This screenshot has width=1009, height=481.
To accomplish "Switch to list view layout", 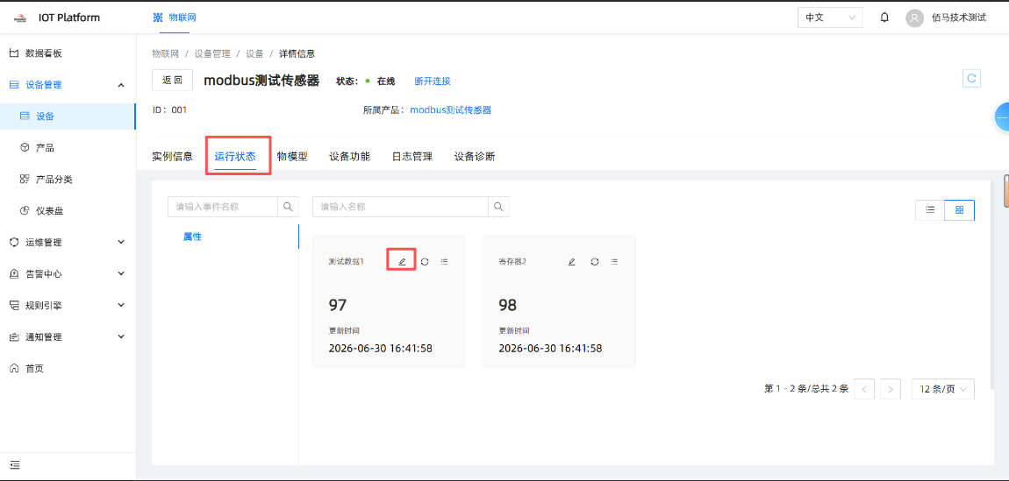I will [930, 210].
